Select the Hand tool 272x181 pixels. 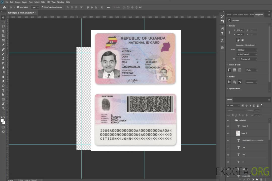point(3,104)
